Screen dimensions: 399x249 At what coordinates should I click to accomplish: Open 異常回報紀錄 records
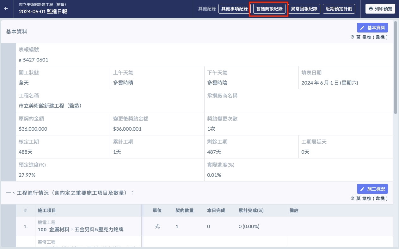point(304,9)
